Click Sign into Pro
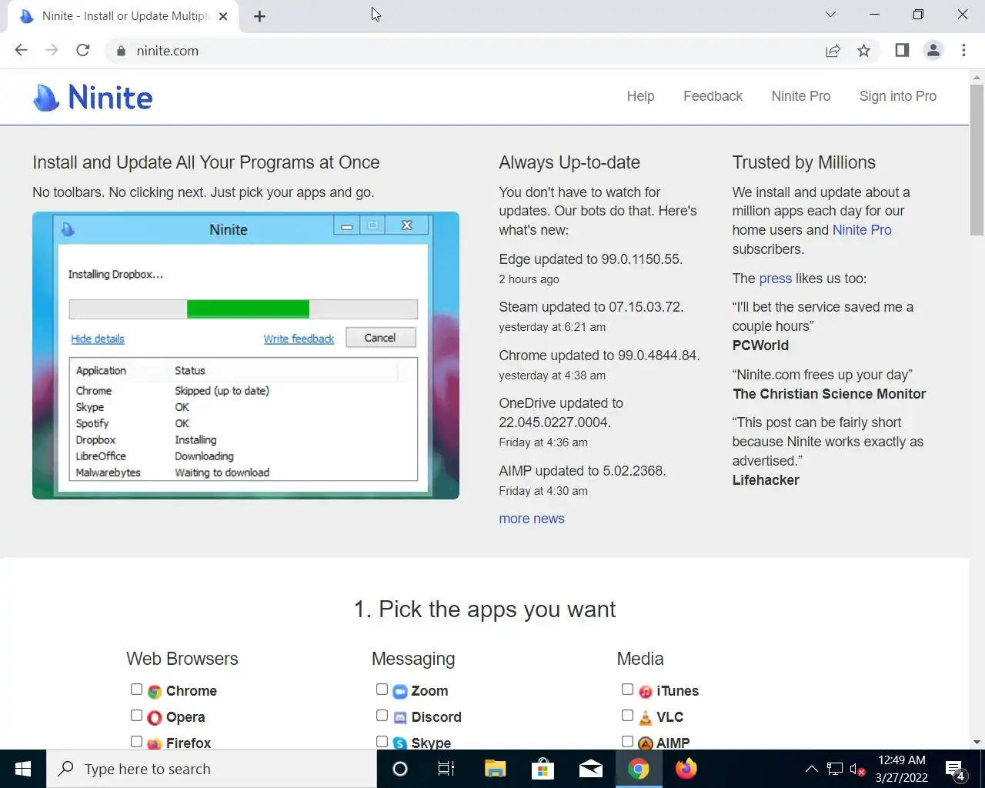Image resolution: width=985 pixels, height=788 pixels. pos(898,96)
